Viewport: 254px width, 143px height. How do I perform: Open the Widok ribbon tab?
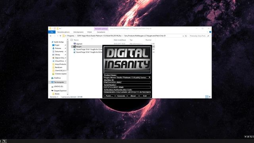[x=89, y=32]
